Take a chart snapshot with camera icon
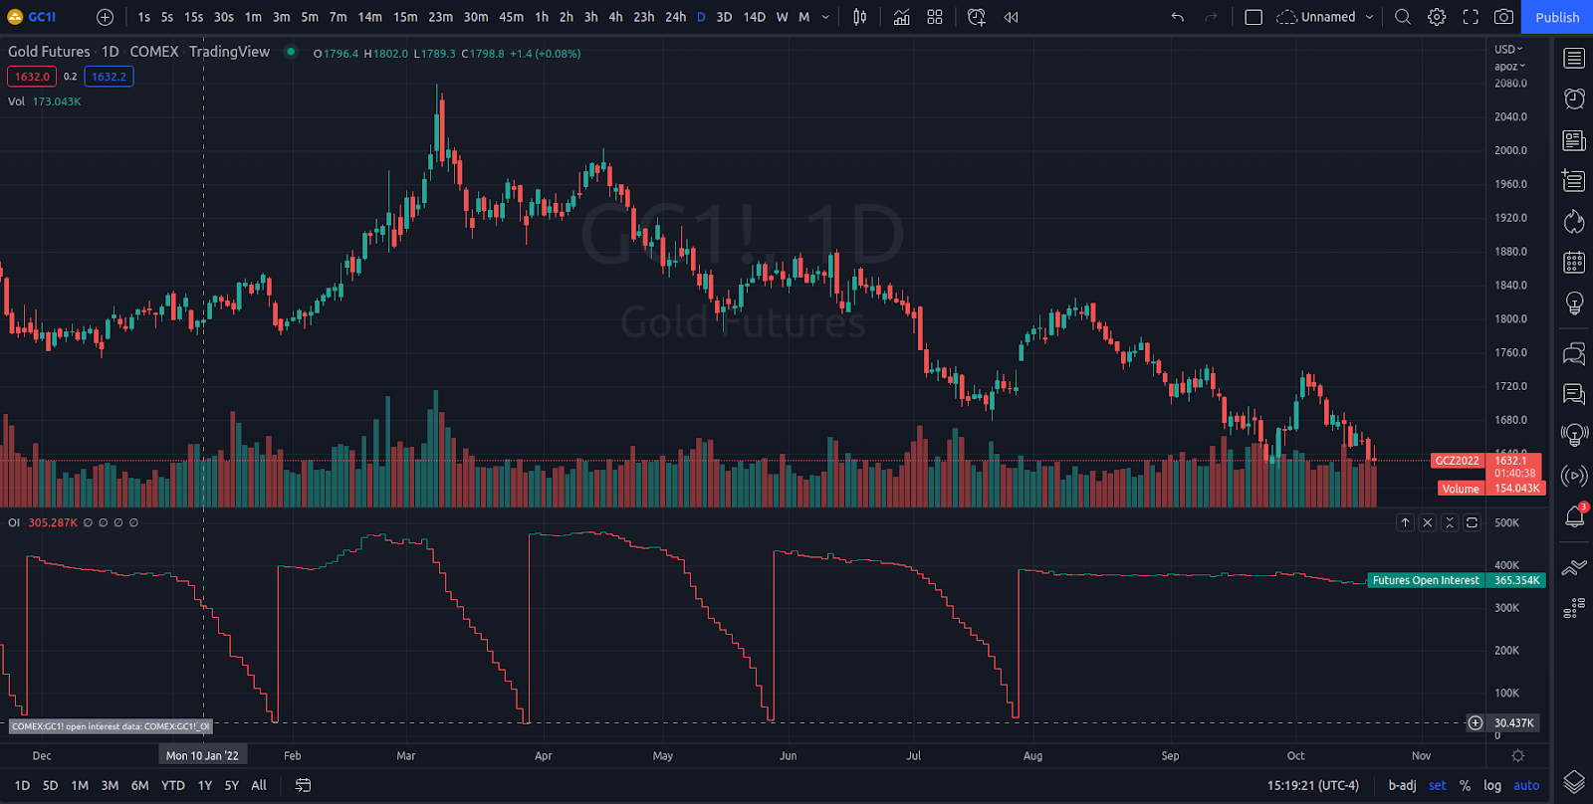This screenshot has width=1593, height=804. [1503, 17]
